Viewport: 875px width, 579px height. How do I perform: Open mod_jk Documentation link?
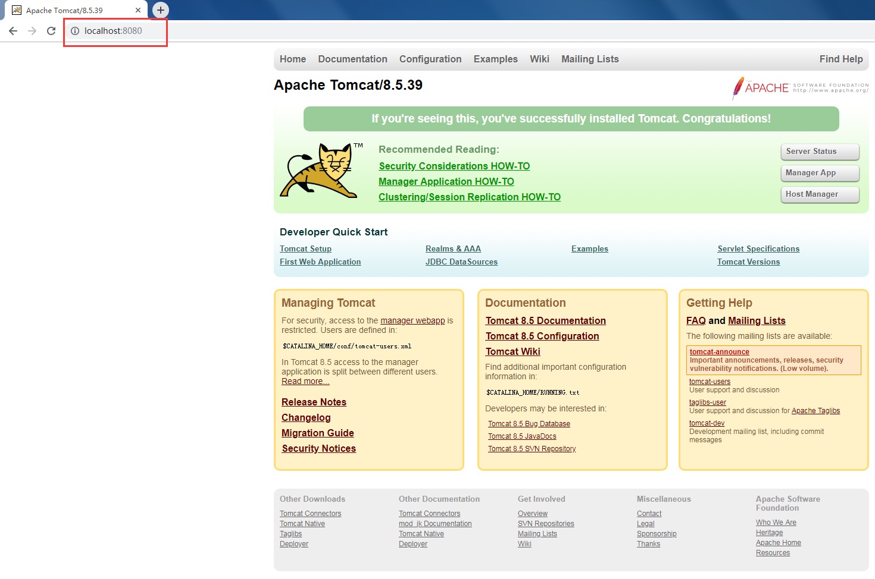pyautogui.click(x=435, y=524)
